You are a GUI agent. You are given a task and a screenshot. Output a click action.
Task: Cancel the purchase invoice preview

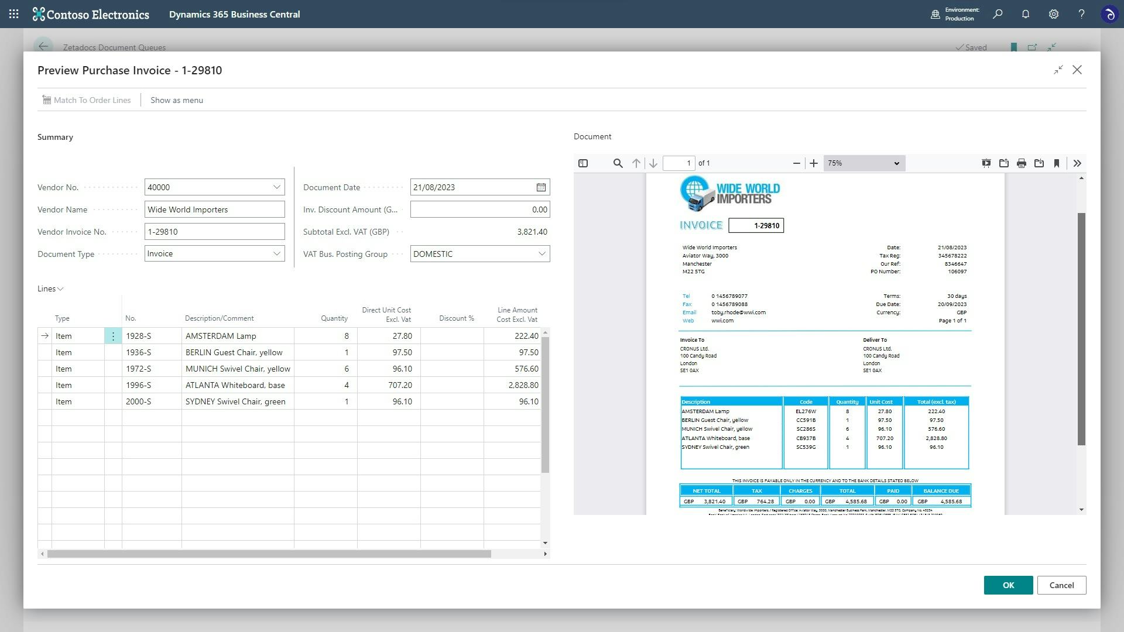[1061, 585]
